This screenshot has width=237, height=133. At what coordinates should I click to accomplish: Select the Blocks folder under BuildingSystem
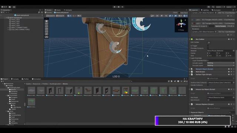coord(12,89)
